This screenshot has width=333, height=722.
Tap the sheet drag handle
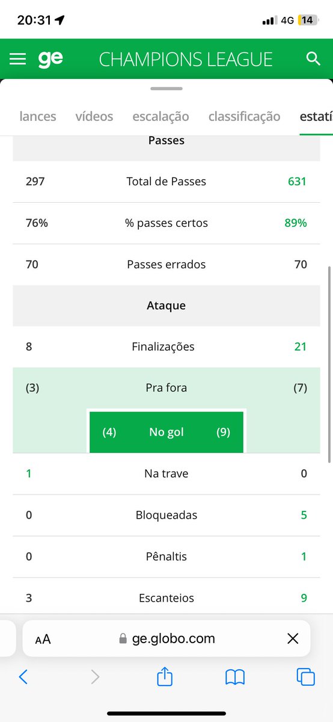[166, 88]
